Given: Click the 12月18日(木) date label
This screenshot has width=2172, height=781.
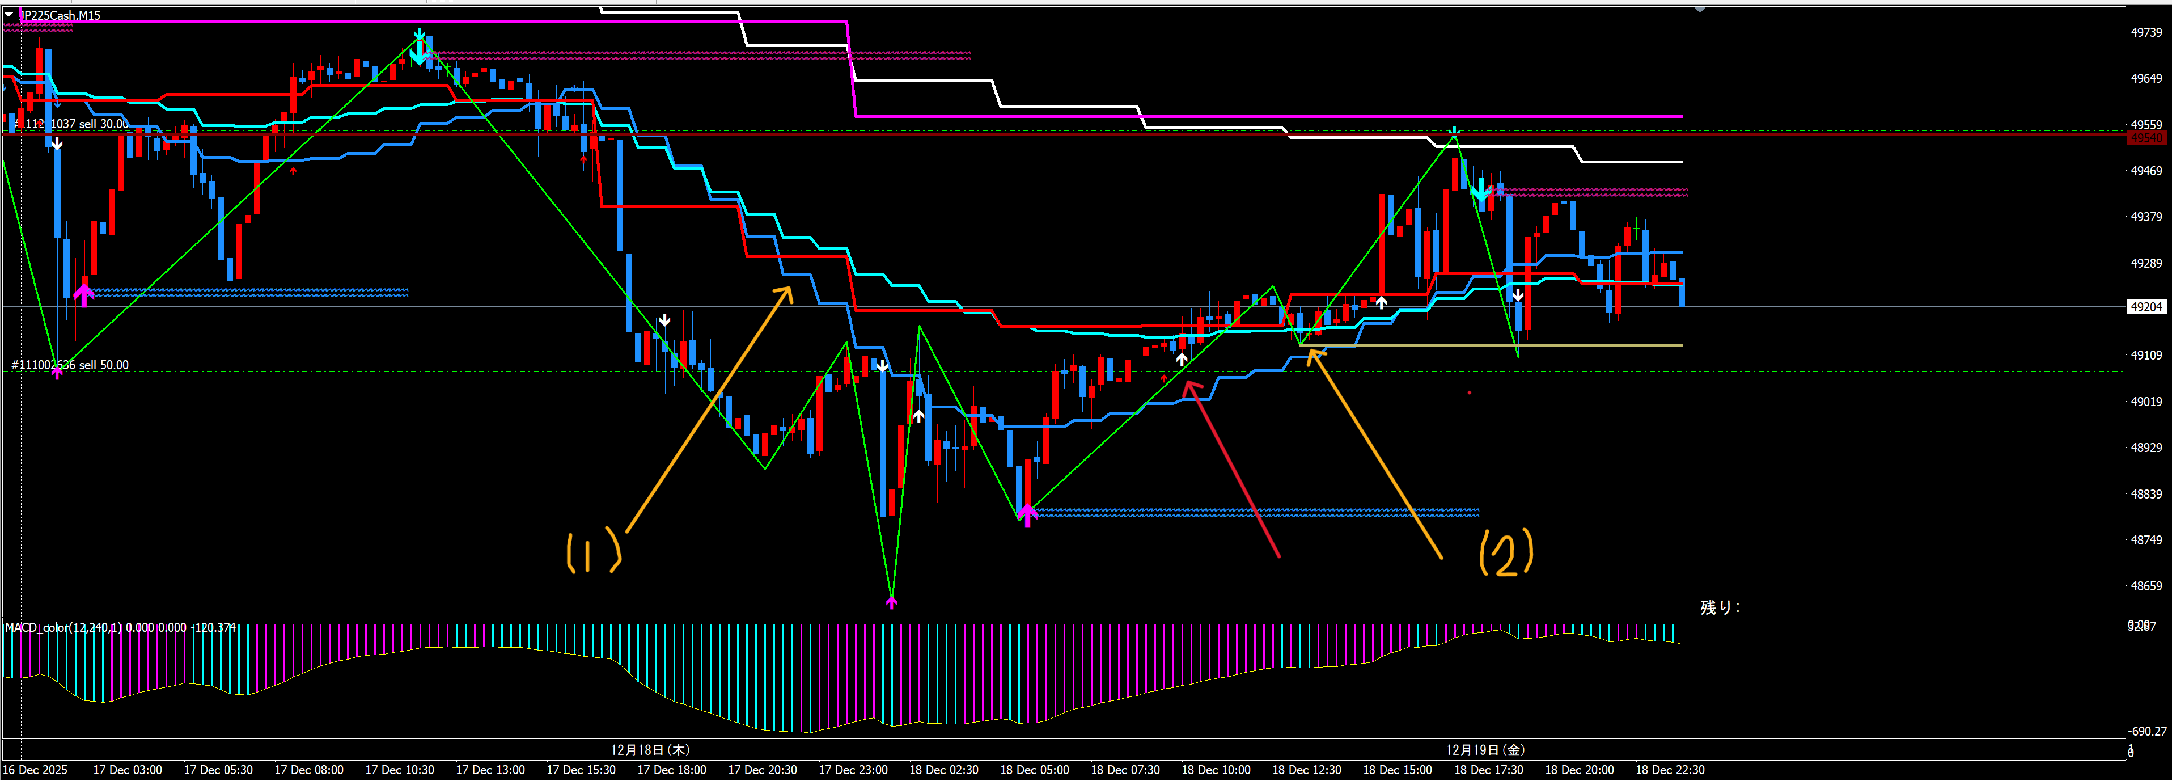Looking at the screenshot, I should pos(650,750).
